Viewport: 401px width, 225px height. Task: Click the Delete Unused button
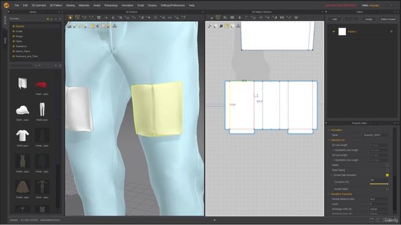point(388,19)
